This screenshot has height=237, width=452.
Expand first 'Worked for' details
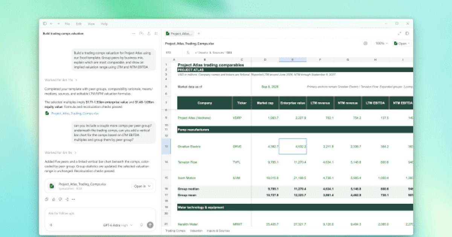point(61,80)
